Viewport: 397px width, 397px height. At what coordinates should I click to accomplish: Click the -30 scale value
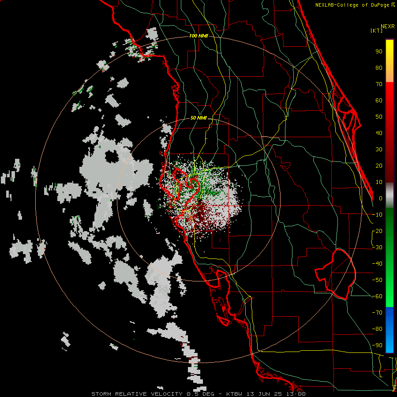coord(377,247)
